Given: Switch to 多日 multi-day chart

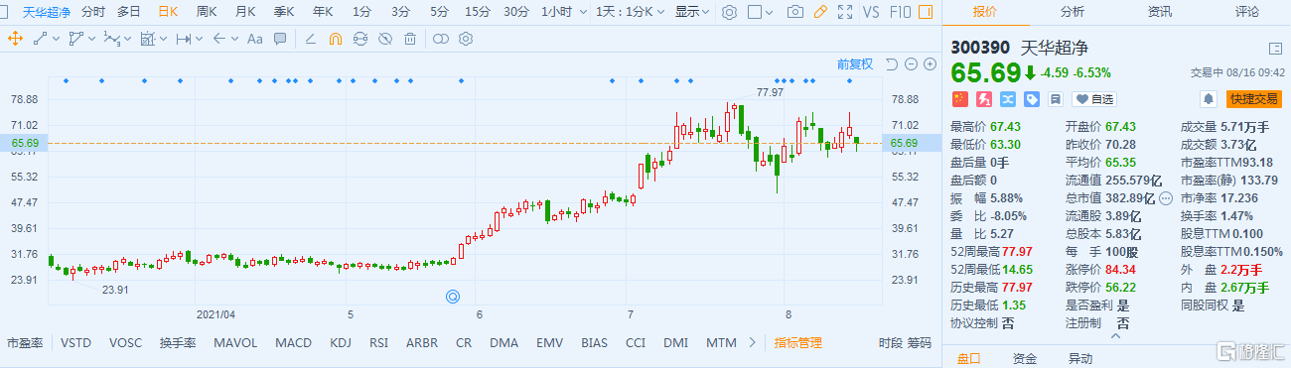Looking at the screenshot, I should [x=128, y=12].
